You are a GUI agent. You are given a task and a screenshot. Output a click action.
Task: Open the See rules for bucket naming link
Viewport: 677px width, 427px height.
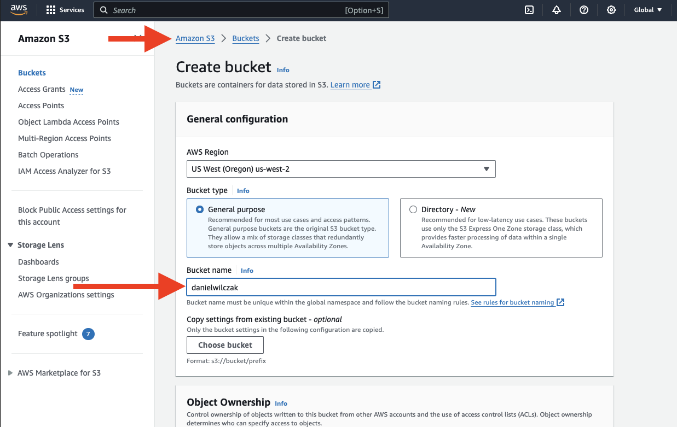tap(512, 302)
